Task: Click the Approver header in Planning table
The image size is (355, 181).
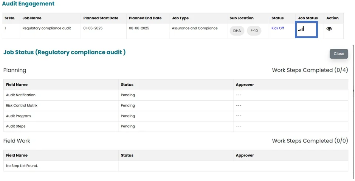Action: pyautogui.click(x=245, y=85)
